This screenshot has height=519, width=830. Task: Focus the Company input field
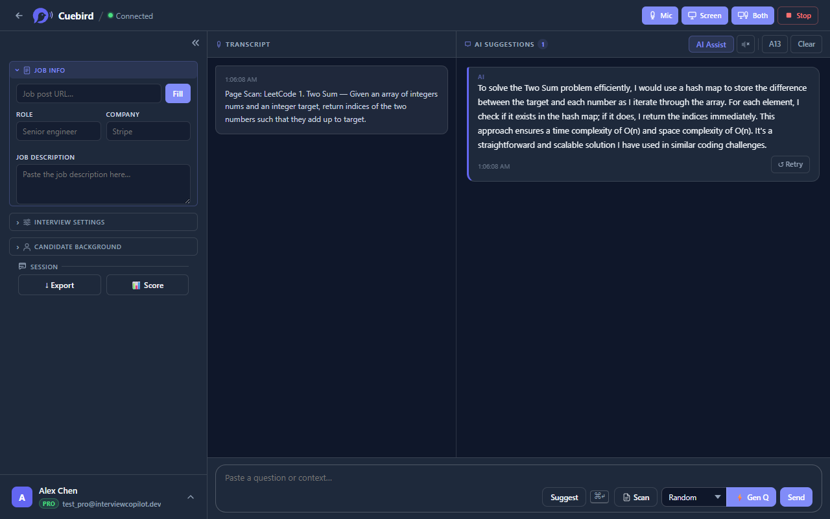coord(148,131)
